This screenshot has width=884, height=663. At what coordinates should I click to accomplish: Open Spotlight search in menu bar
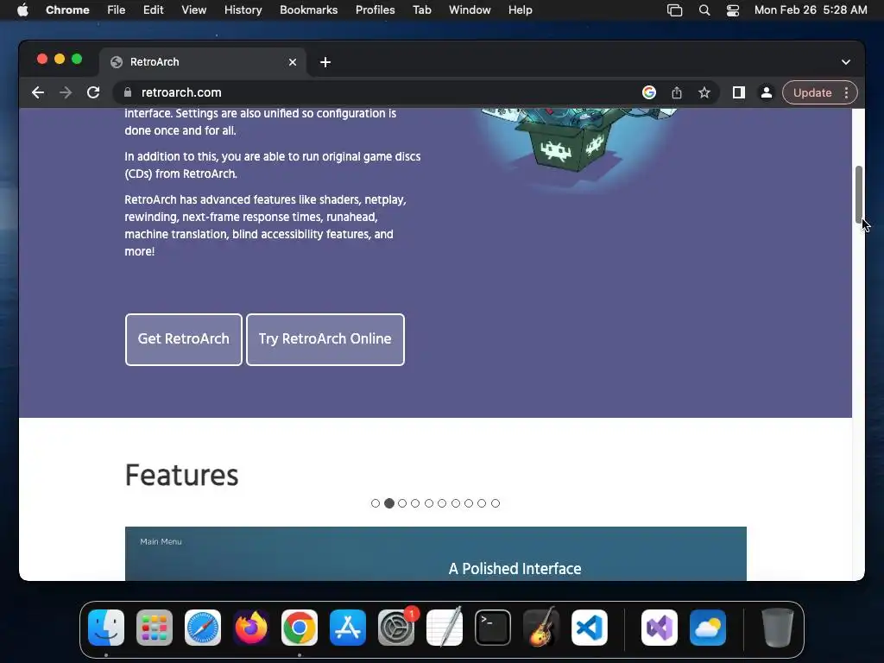coord(704,10)
